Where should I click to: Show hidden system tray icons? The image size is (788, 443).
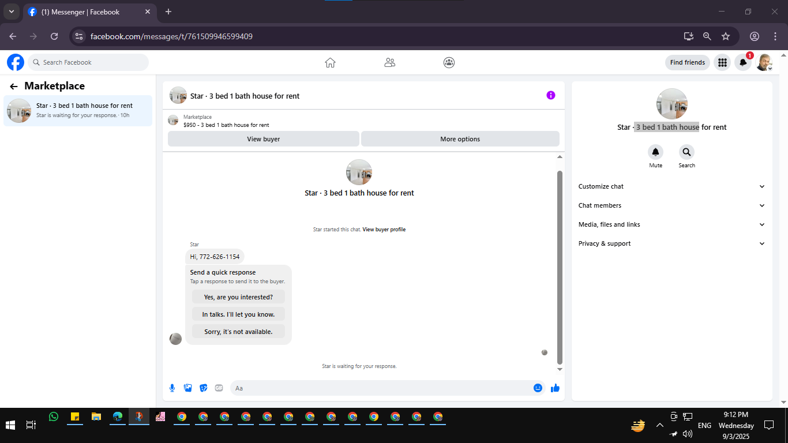point(660,426)
